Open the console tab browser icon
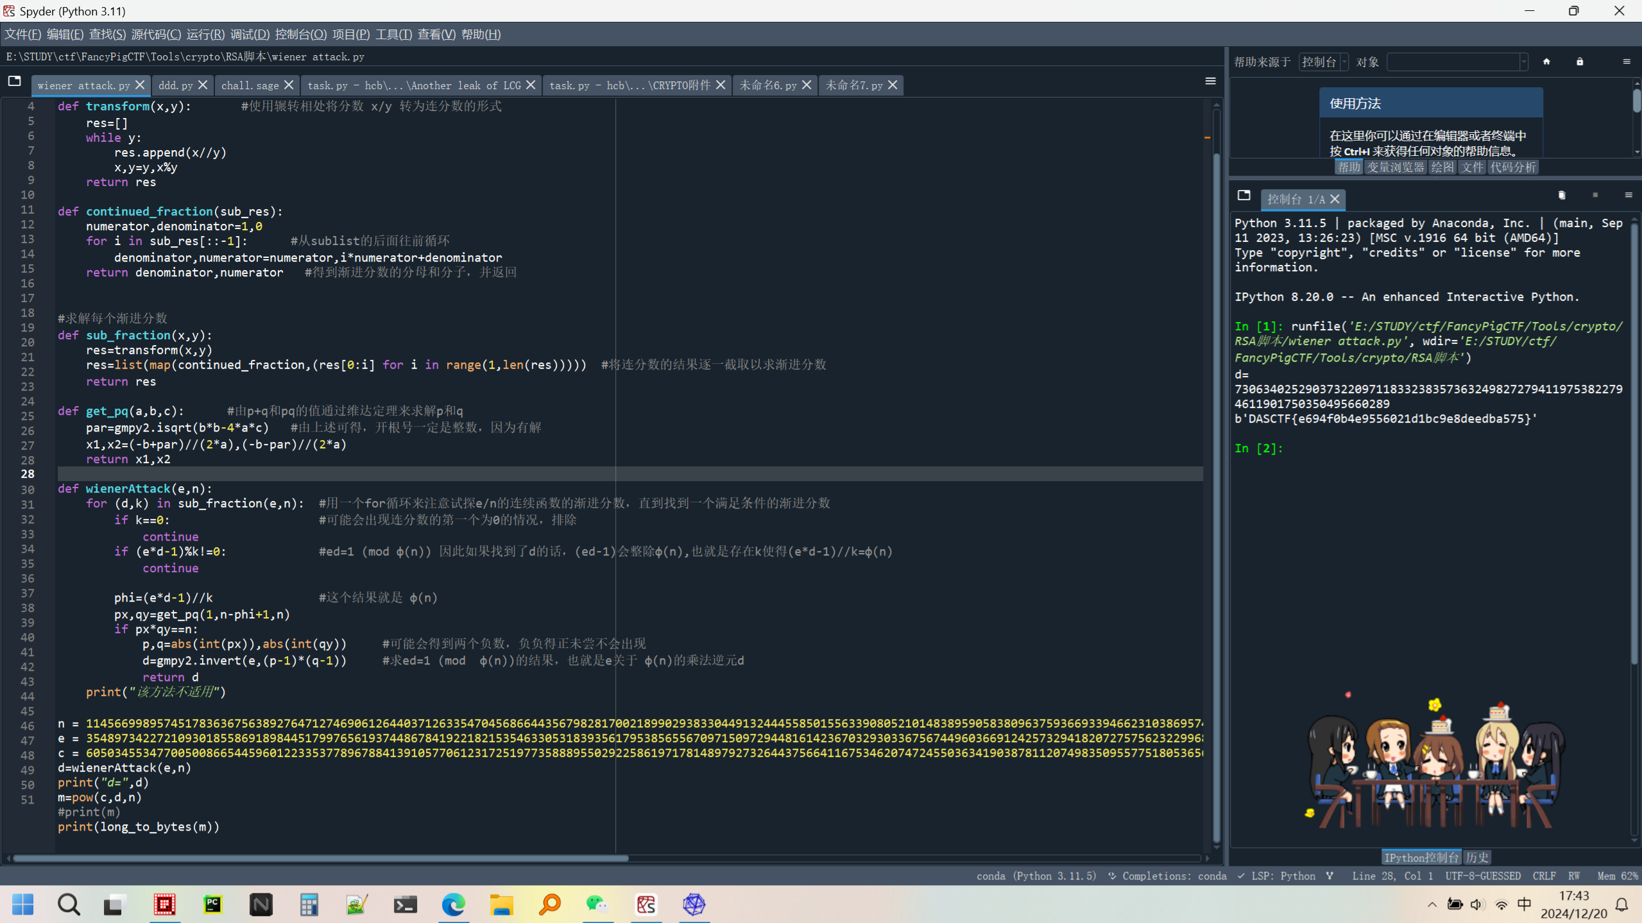The width and height of the screenshot is (1642, 923). pos(1244,195)
